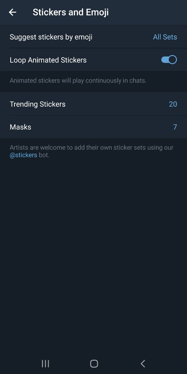Image resolution: width=187 pixels, height=374 pixels.
Task: Tap the animated stickers play continuously description
Action: (x=78, y=81)
